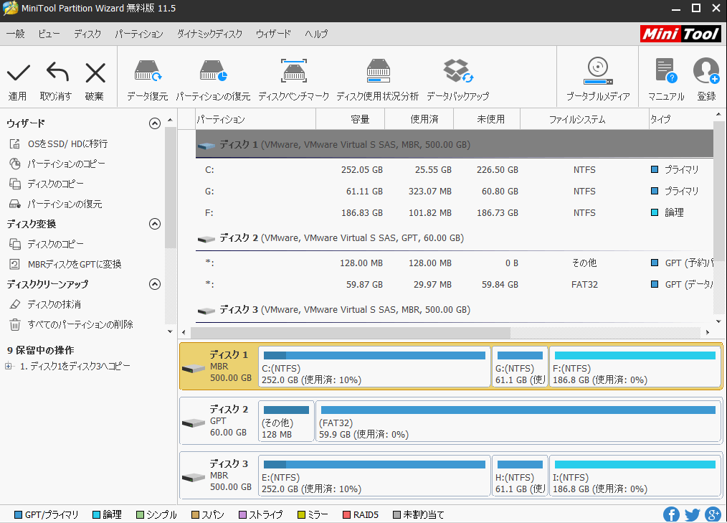
Task: Click the ブータブルメディア bootable media icon
Action: pyautogui.click(x=597, y=72)
